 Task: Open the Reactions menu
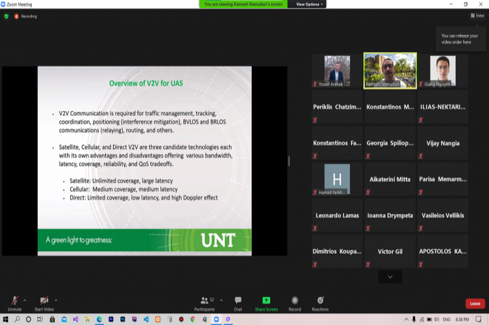320,301
